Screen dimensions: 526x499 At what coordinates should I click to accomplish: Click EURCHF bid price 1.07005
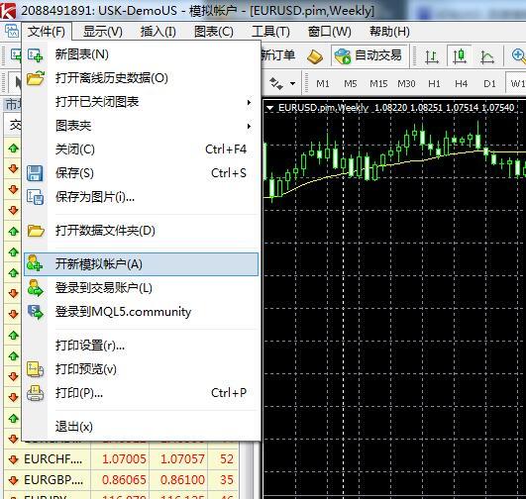click(124, 459)
